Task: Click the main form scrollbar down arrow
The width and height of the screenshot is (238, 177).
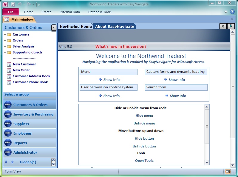Action: pyautogui.click(x=233, y=165)
